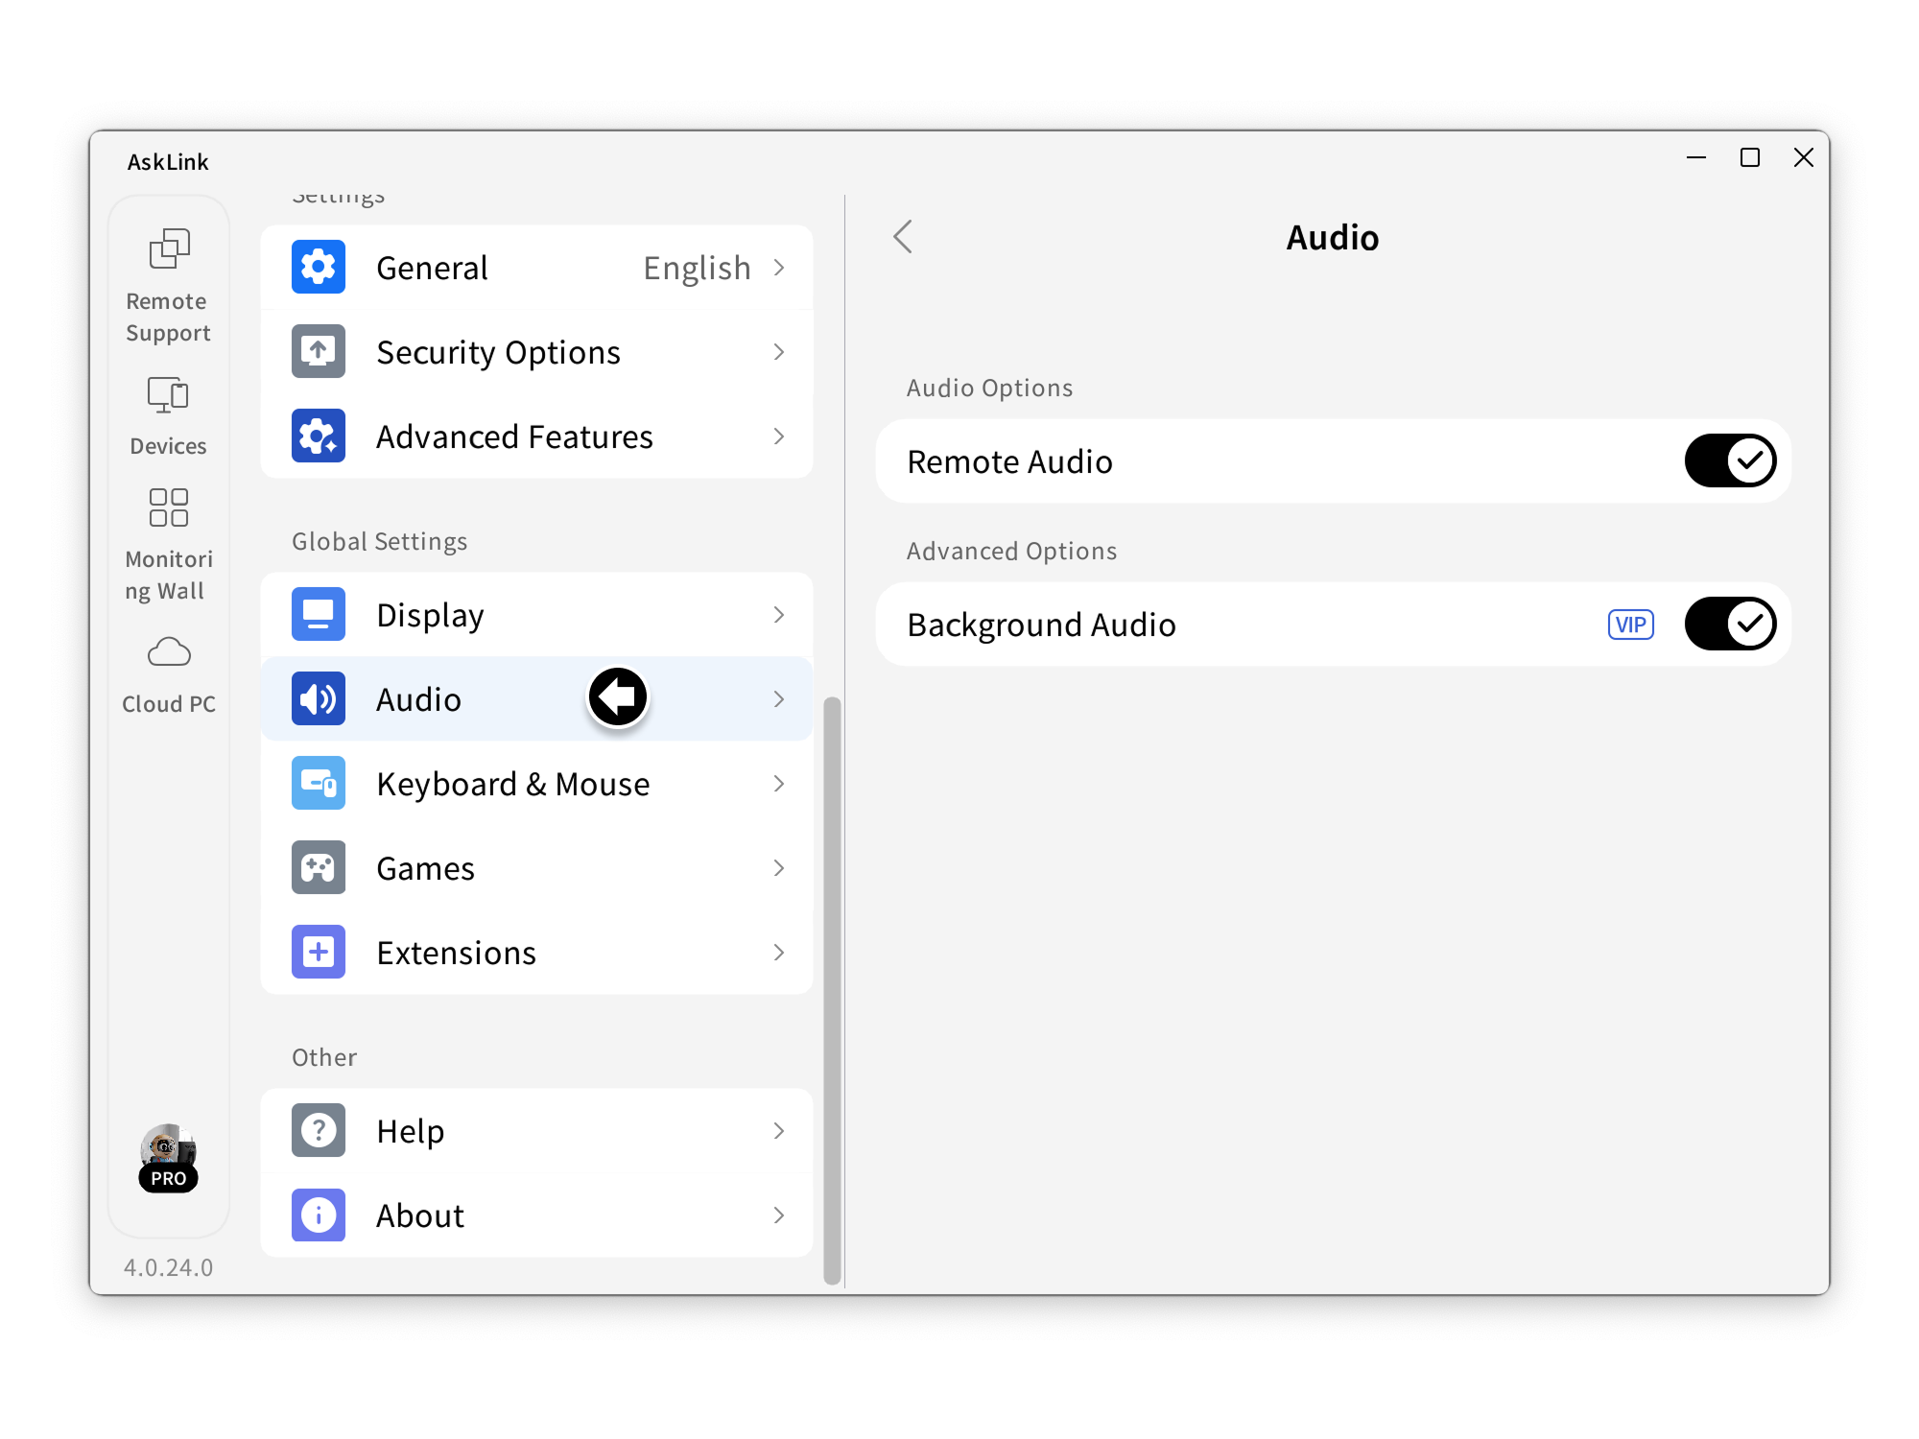Click the Help question mark icon

319,1131
